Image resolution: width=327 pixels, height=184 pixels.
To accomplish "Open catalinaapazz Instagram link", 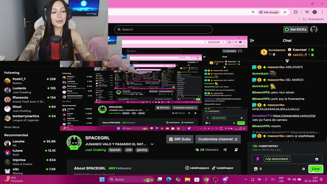I will pyautogui.click(x=197, y=168).
